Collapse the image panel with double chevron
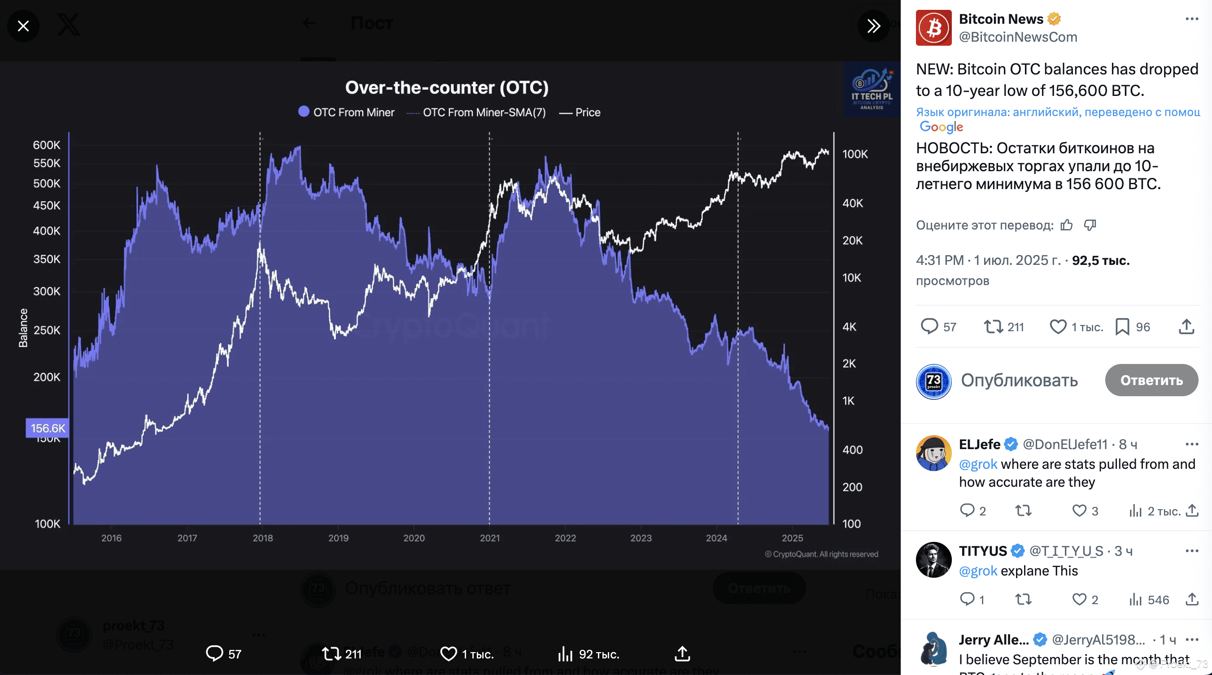The width and height of the screenshot is (1212, 675). coord(874,26)
